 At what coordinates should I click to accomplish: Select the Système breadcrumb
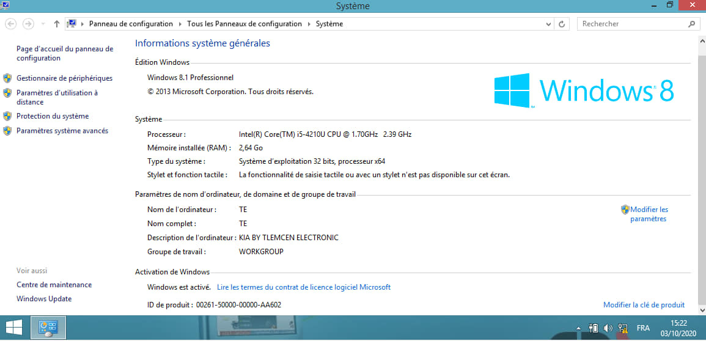tap(329, 24)
